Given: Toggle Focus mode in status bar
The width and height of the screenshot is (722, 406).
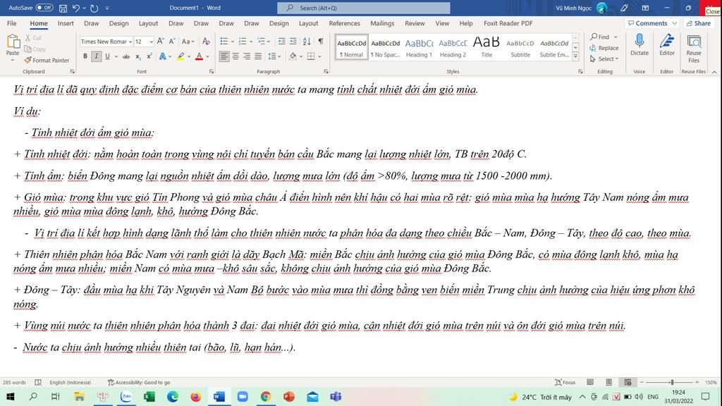Looking at the screenshot, I should point(565,382).
